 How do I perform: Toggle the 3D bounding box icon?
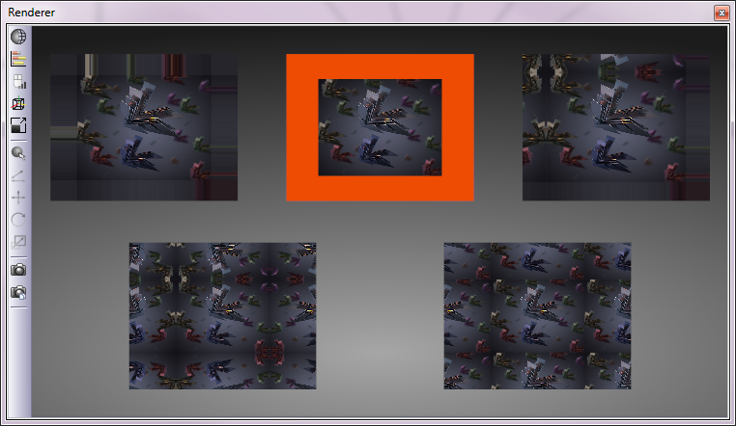pyautogui.click(x=18, y=103)
